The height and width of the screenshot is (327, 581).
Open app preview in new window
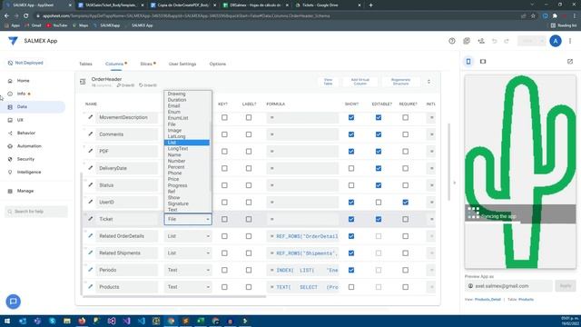(x=570, y=62)
